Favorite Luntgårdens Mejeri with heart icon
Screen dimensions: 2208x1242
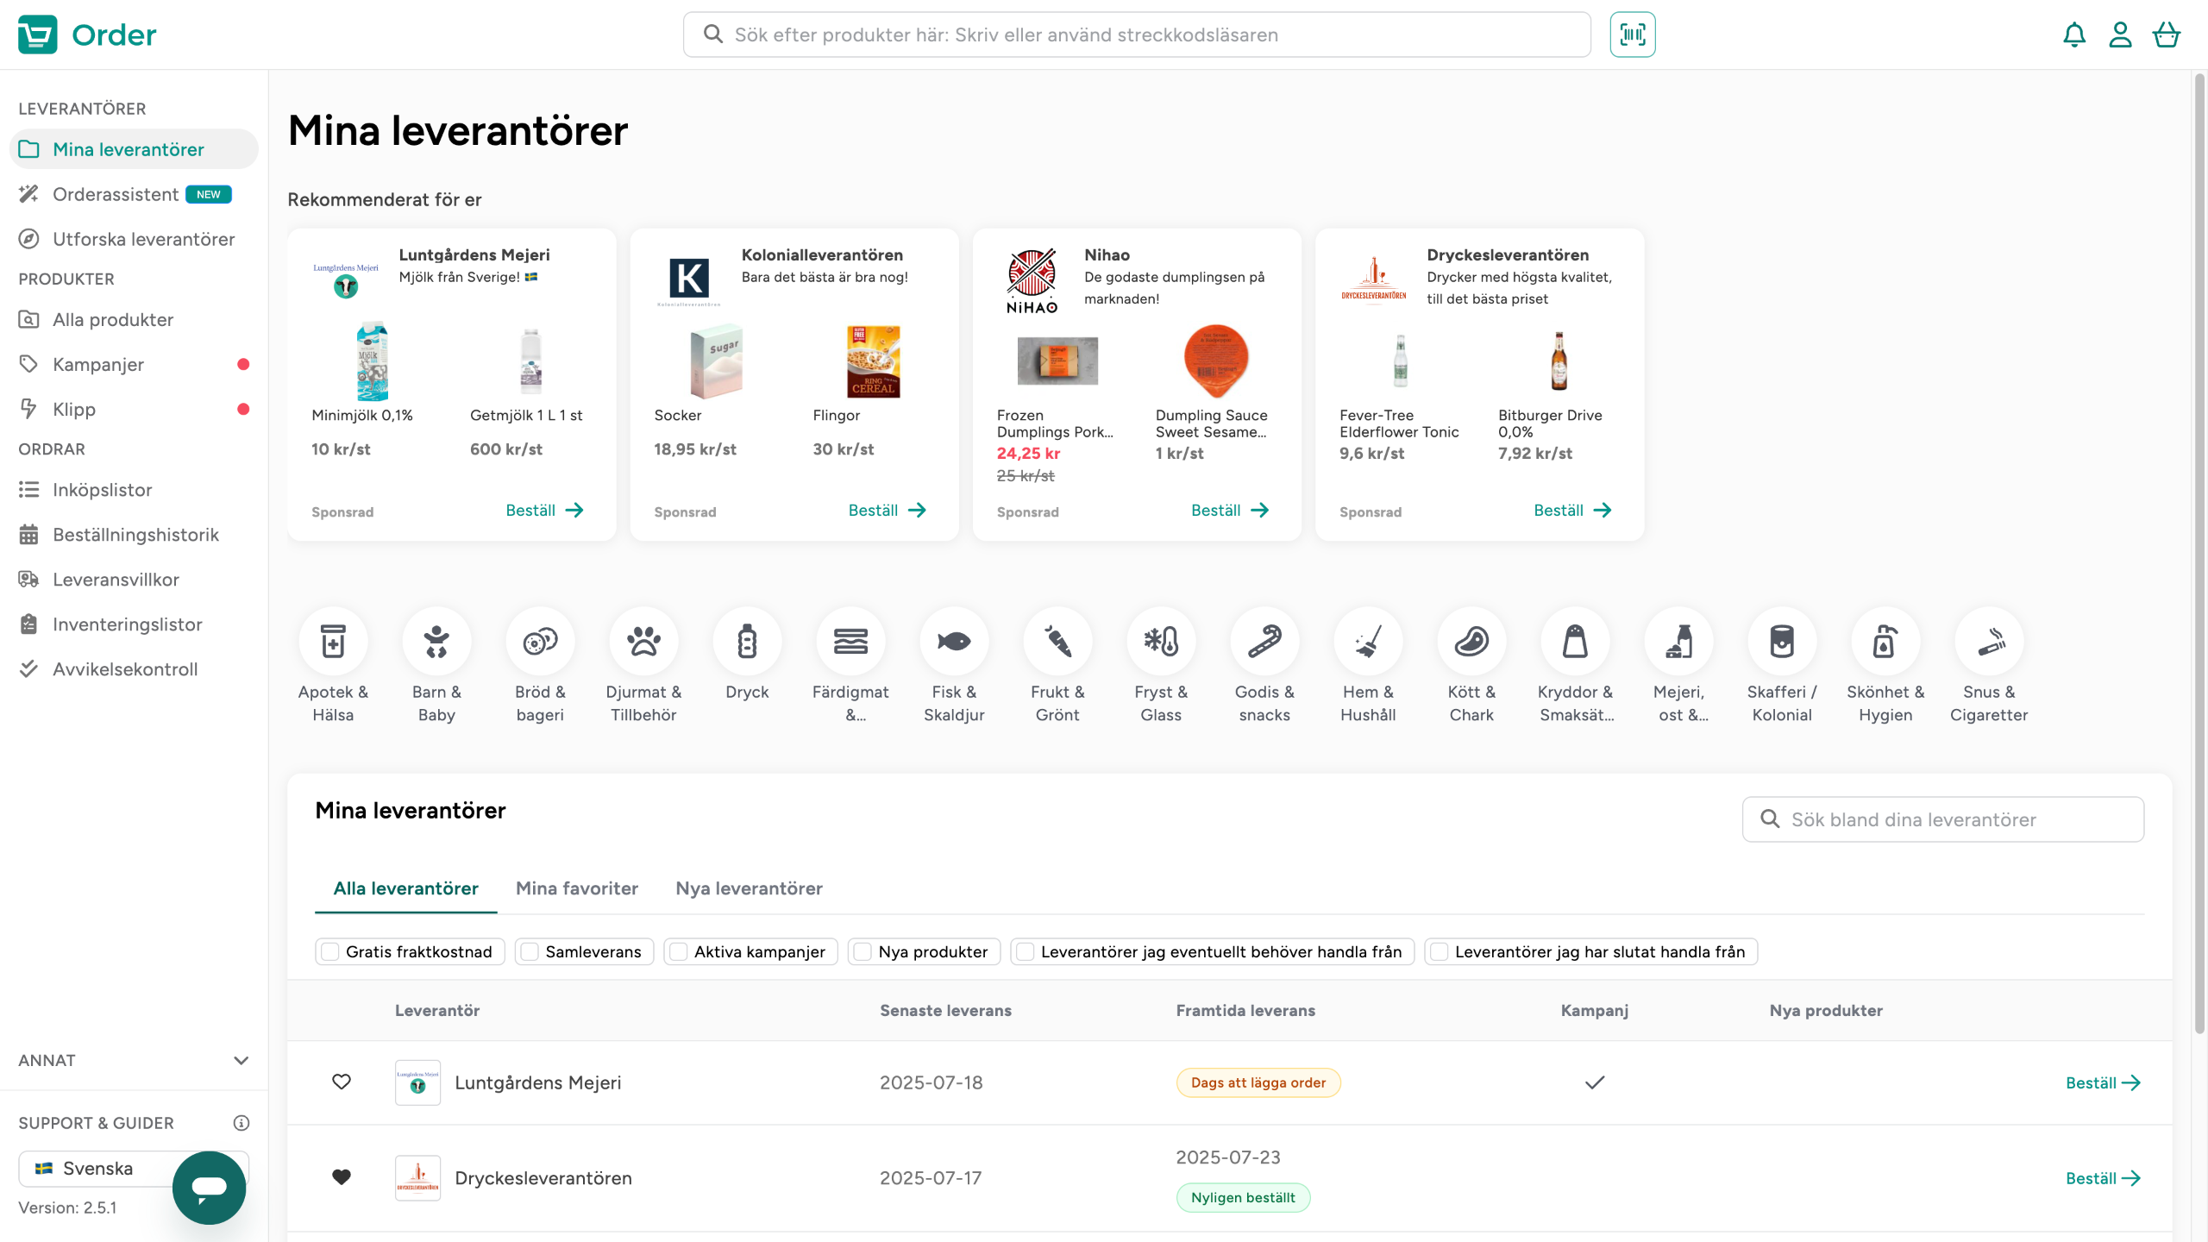click(342, 1082)
